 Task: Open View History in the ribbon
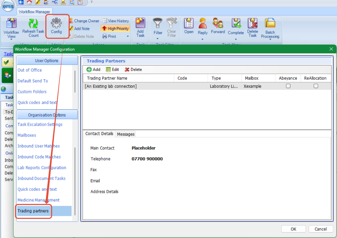tap(116, 21)
